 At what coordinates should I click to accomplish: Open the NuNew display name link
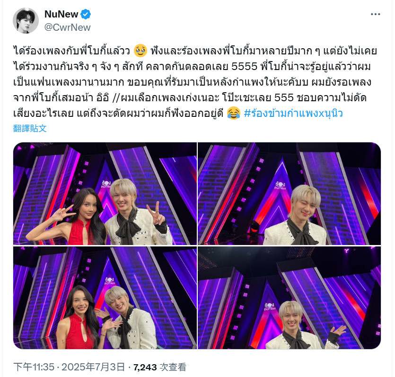click(x=61, y=14)
